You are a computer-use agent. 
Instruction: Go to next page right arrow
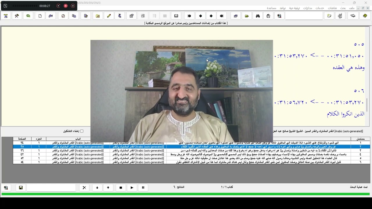211,16
